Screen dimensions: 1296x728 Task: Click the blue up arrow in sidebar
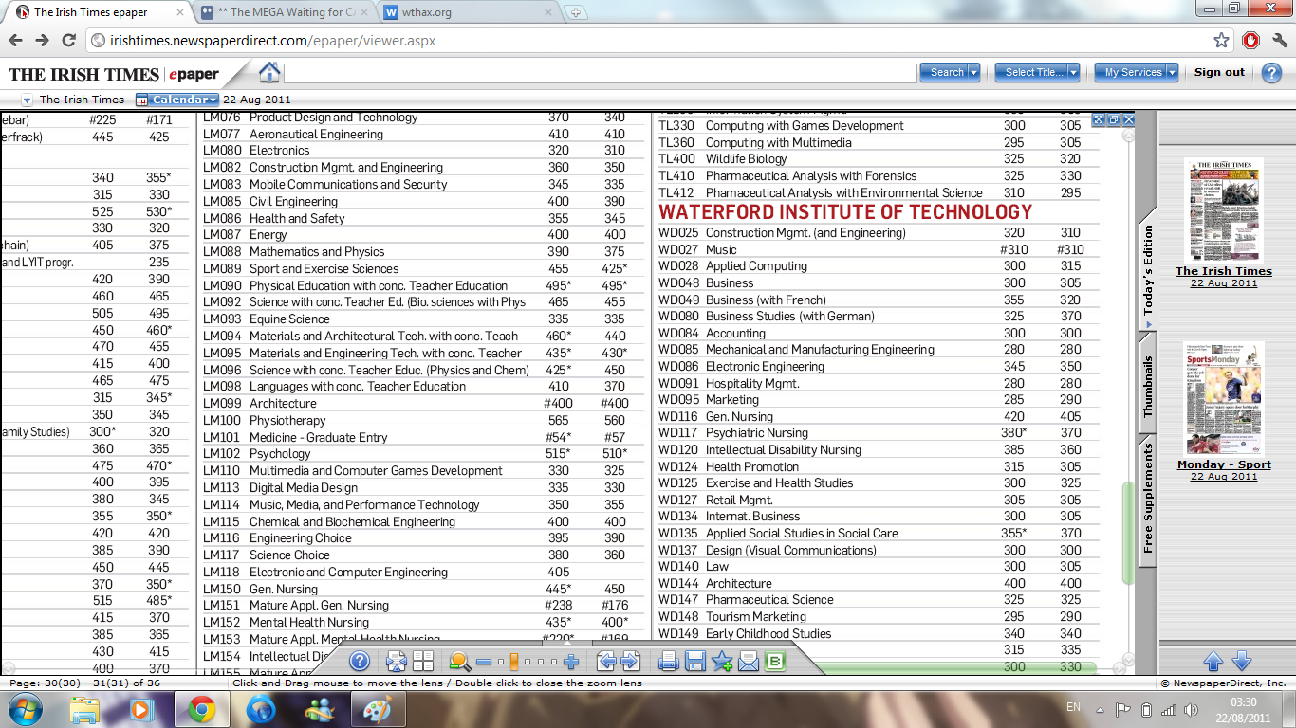pos(1213,662)
